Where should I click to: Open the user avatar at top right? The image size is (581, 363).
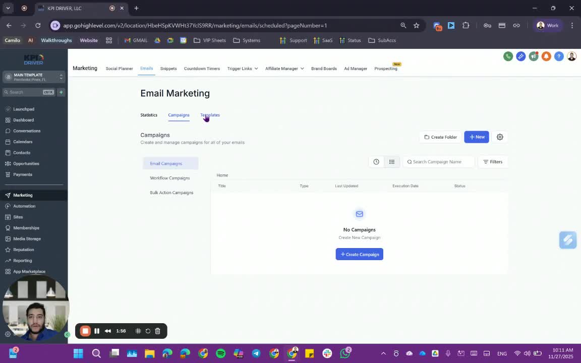572,56
